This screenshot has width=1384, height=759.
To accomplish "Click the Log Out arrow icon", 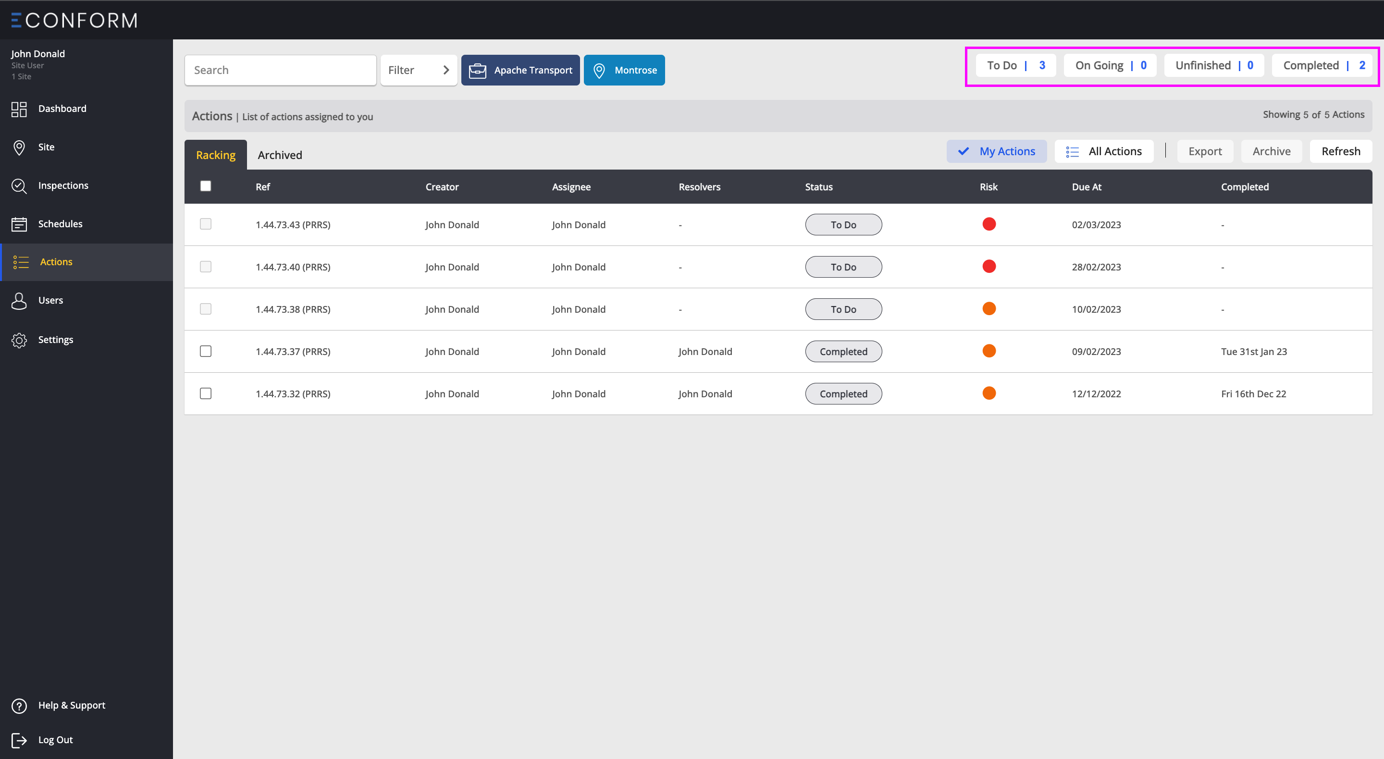I will click(x=19, y=740).
